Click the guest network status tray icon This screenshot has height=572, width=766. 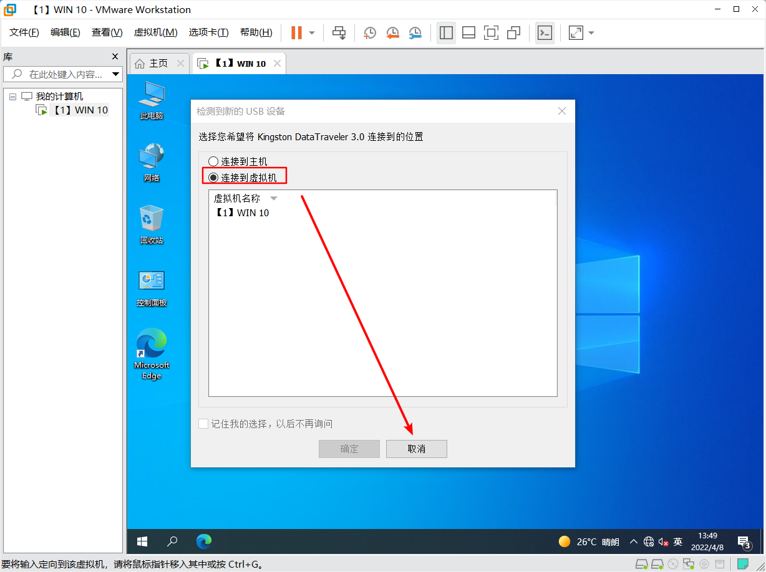click(649, 541)
